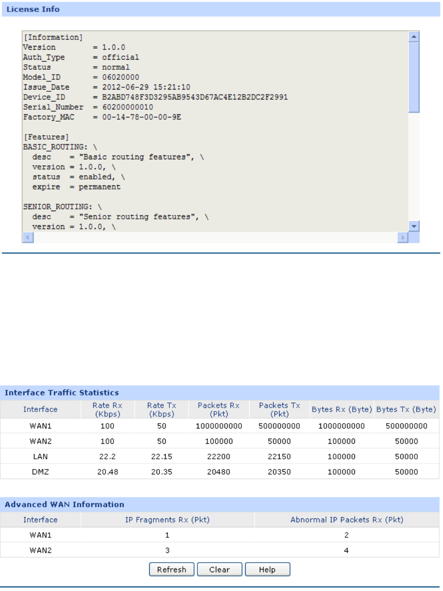Click the BASIC_ROUTING: feature line
This screenshot has height=591, width=443.
pos(60,147)
